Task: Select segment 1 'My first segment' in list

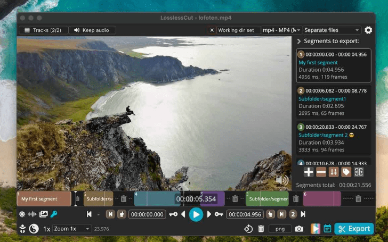Action: pyautogui.click(x=334, y=66)
